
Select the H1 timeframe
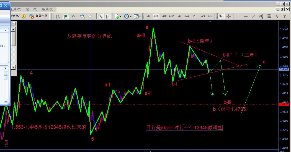click(x=179, y=16)
